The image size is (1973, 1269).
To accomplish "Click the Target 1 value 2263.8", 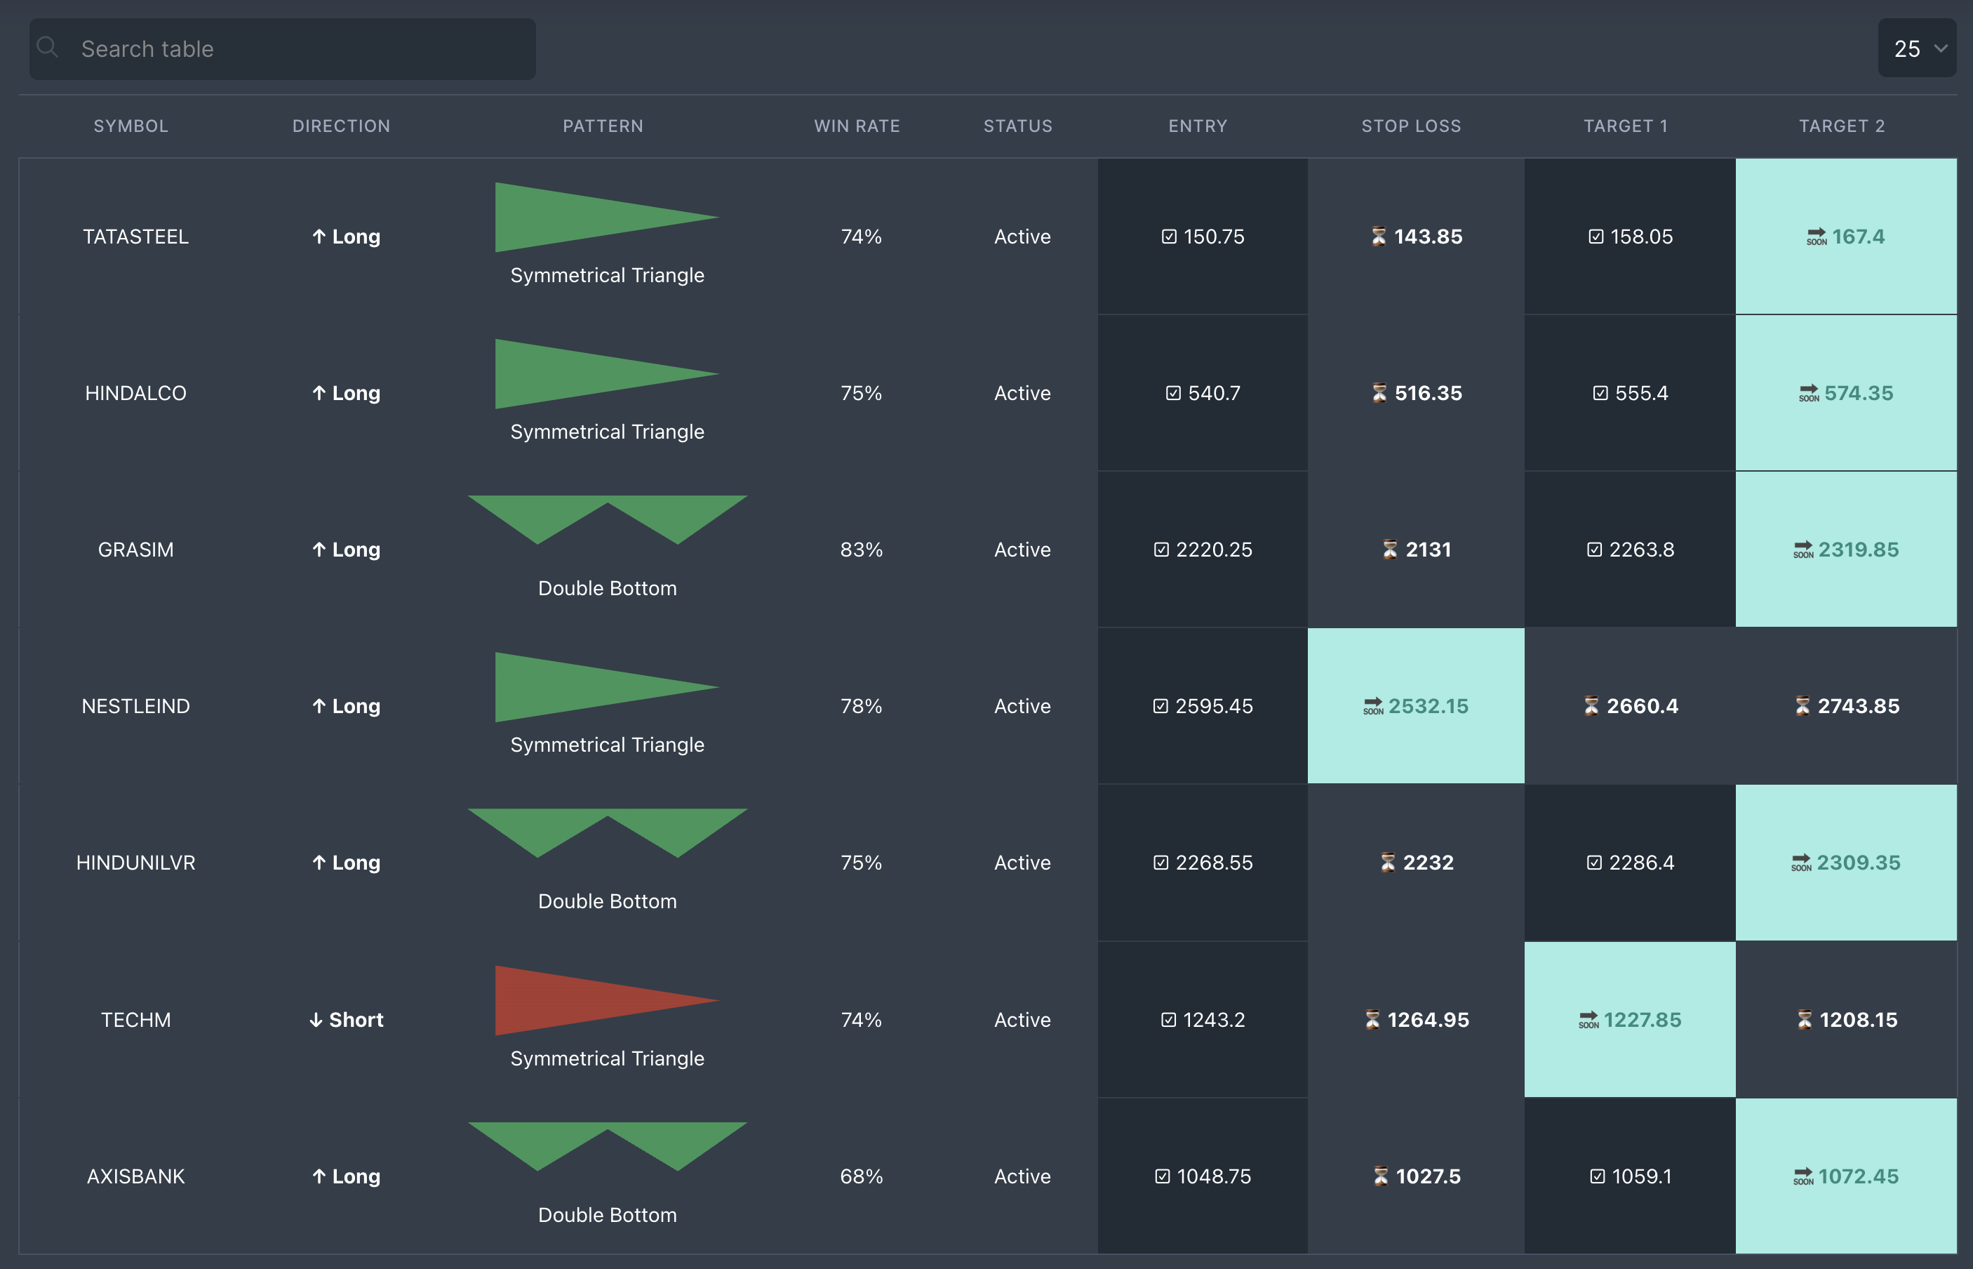I will 1641,550.
